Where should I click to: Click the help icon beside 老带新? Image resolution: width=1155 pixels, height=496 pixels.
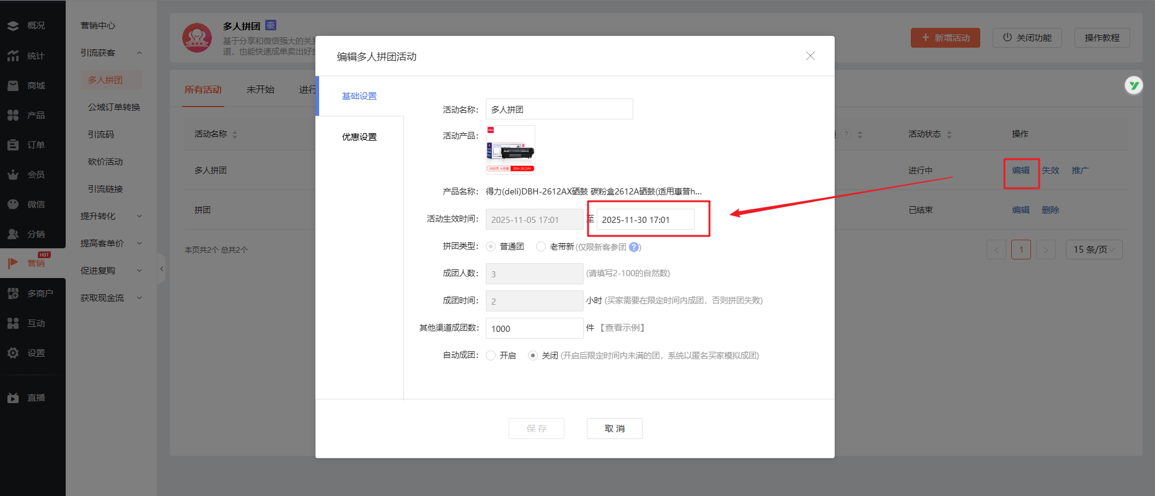[x=634, y=247]
